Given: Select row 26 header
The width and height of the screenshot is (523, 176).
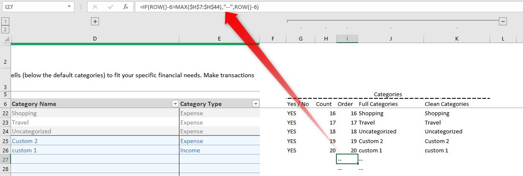Looking at the screenshot, I should coord(5,150).
